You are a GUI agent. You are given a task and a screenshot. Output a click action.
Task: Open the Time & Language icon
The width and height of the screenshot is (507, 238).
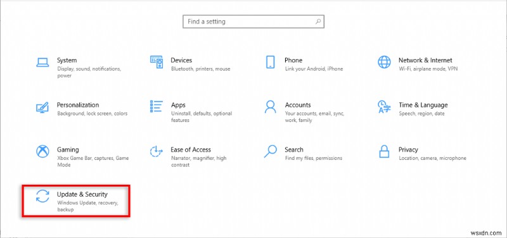[385, 107]
